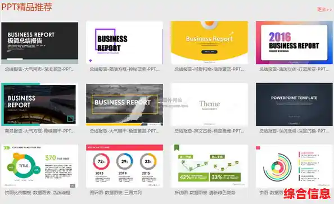The height and width of the screenshot is (204, 334).
Task: Click the caption under the yellow Business Report thumbnail
Action: pos(209,69)
